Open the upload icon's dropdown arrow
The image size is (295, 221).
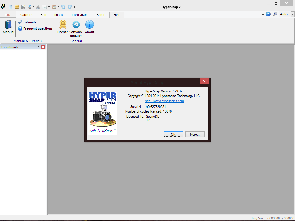pos(33,7)
